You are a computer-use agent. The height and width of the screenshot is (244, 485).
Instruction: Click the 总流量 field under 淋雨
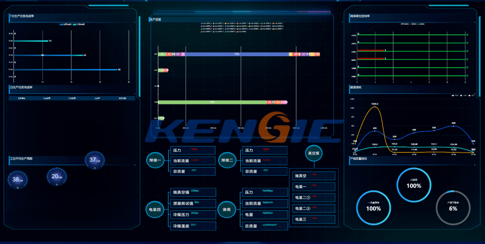click(x=265, y=226)
